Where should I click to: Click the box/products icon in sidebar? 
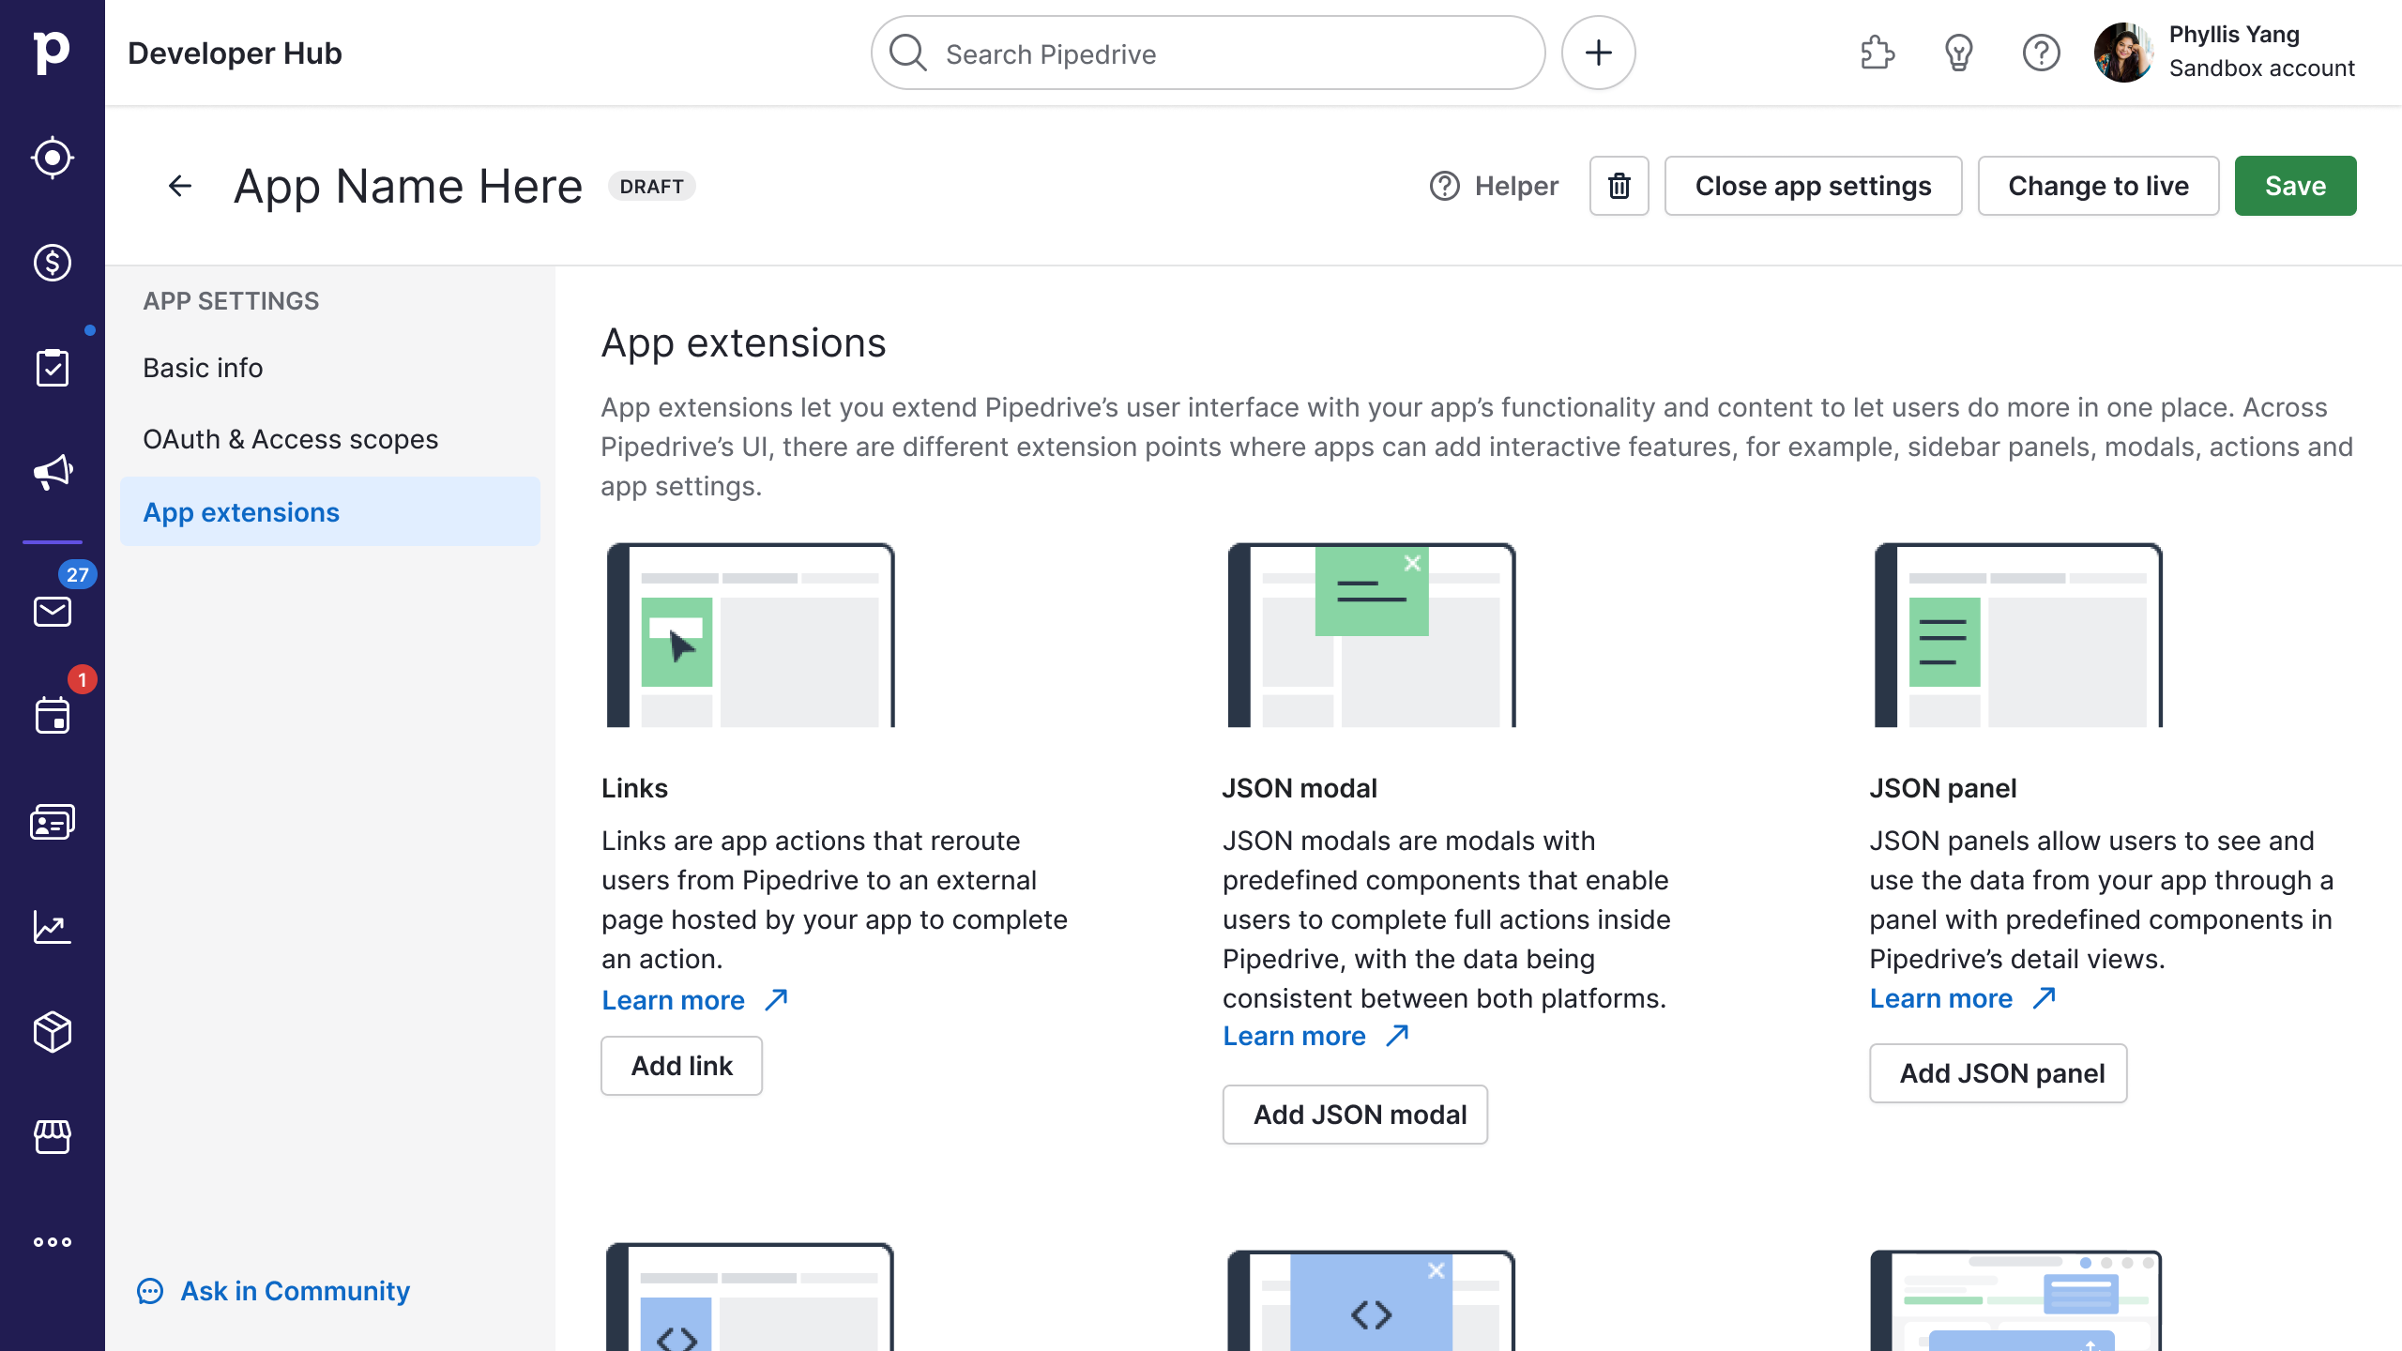[52, 1033]
